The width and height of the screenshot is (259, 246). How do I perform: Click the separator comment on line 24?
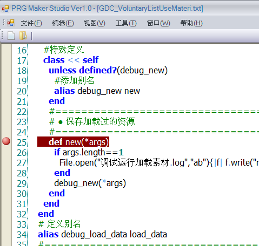coord(154,132)
